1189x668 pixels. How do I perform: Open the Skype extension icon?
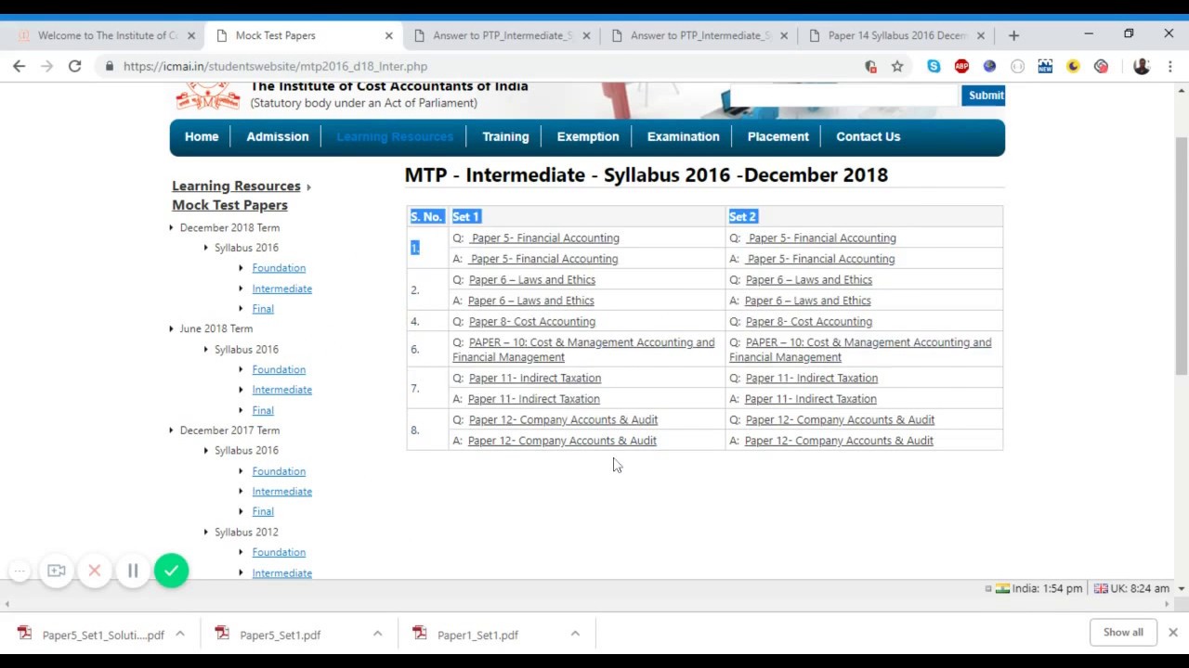click(x=934, y=66)
